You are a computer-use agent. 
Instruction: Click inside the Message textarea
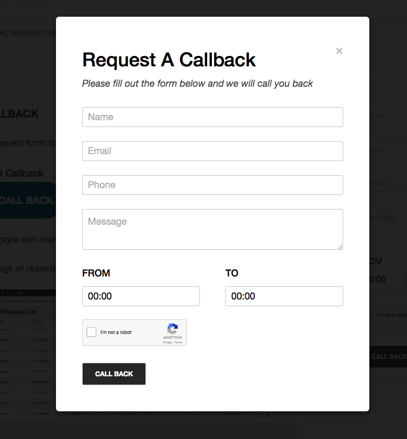(x=212, y=229)
